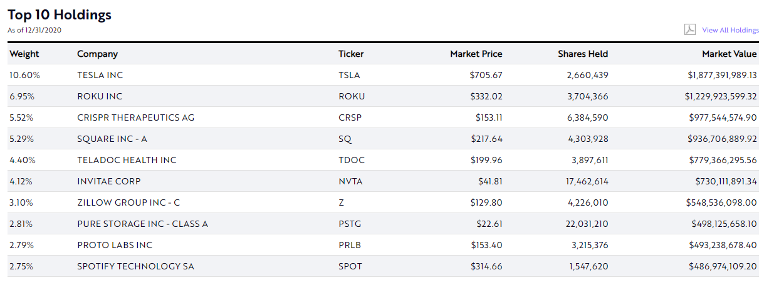This screenshot has width=774, height=290.
Task: Click the PSTG ticker cell
Action: pyautogui.click(x=350, y=224)
